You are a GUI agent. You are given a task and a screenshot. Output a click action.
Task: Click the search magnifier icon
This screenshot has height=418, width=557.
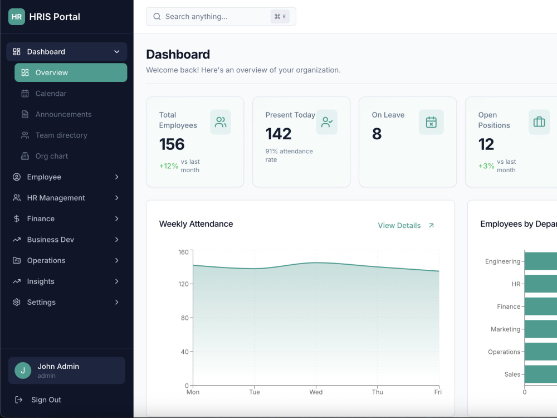[157, 16]
